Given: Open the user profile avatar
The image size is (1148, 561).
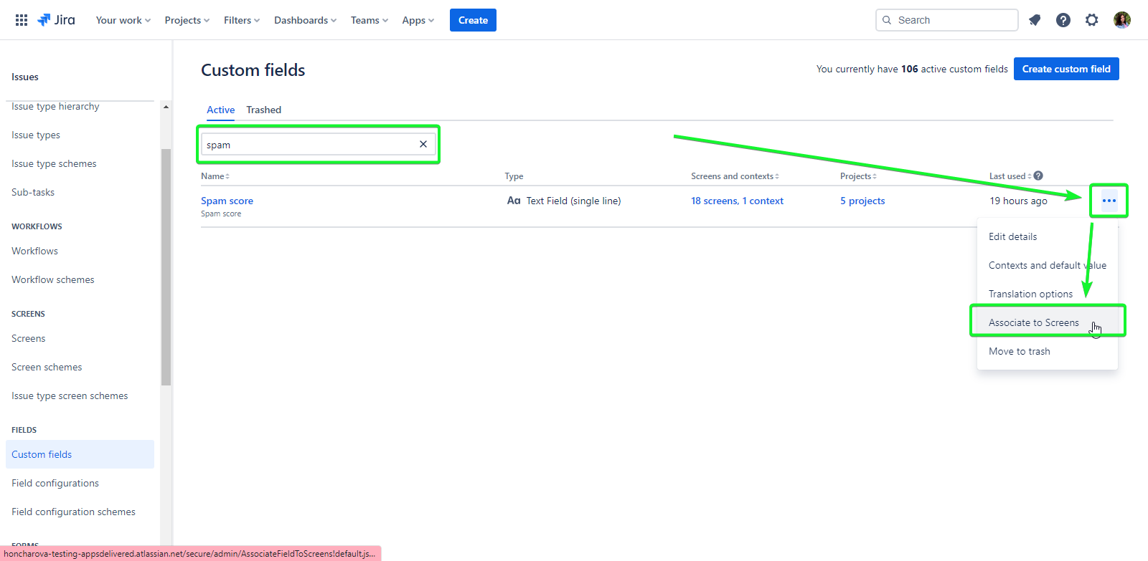Looking at the screenshot, I should (x=1122, y=20).
